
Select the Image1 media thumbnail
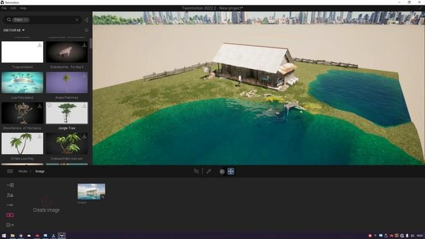pyautogui.click(x=92, y=192)
